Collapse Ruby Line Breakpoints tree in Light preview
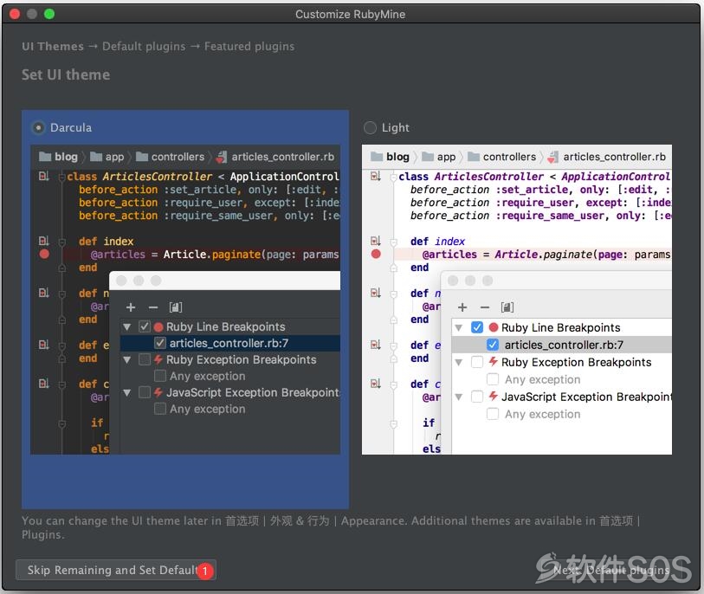Viewport: 704px width, 594px height. (x=458, y=328)
